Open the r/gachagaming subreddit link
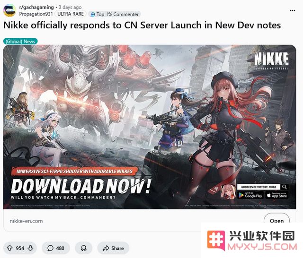 36,8
